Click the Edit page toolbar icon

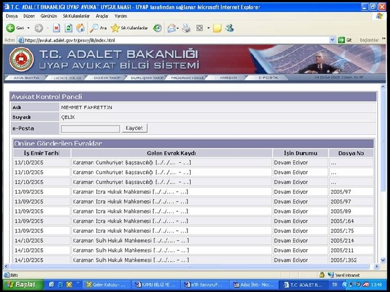click(199, 28)
